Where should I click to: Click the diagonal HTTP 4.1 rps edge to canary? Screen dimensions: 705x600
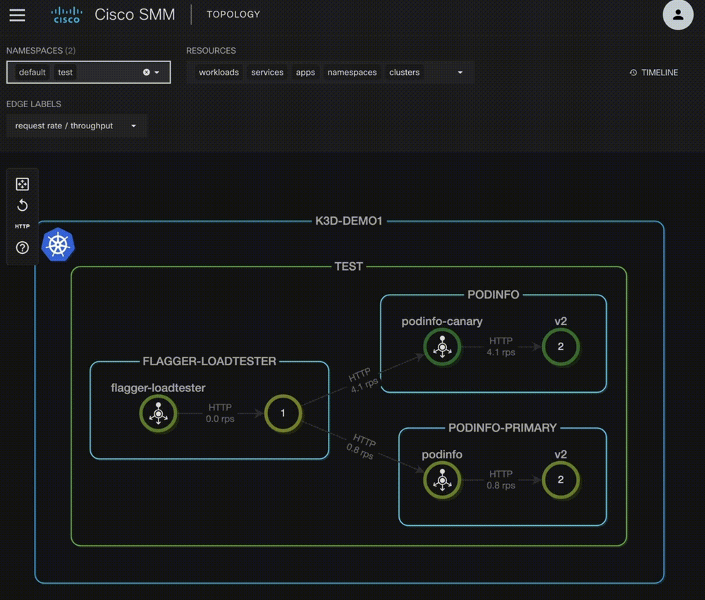[x=363, y=381]
